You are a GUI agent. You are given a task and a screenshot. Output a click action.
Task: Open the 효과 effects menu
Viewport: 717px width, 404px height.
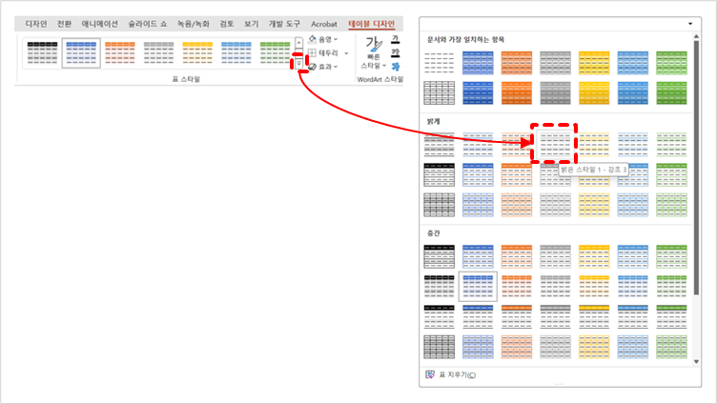[323, 67]
